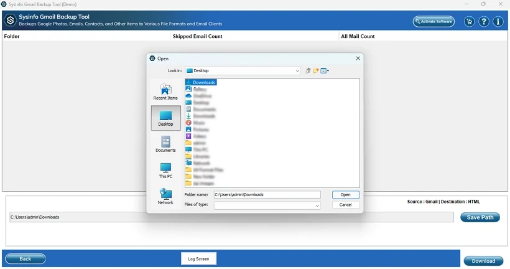This screenshot has width=510, height=269.
Task: Open Network location in sidebar
Action: tap(165, 196)
